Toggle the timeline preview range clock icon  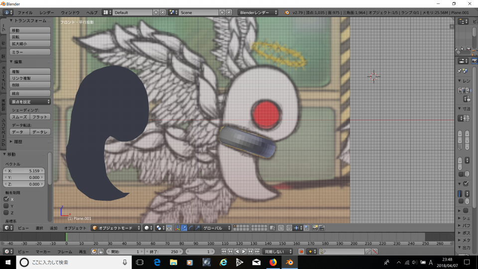coord(94,252)
